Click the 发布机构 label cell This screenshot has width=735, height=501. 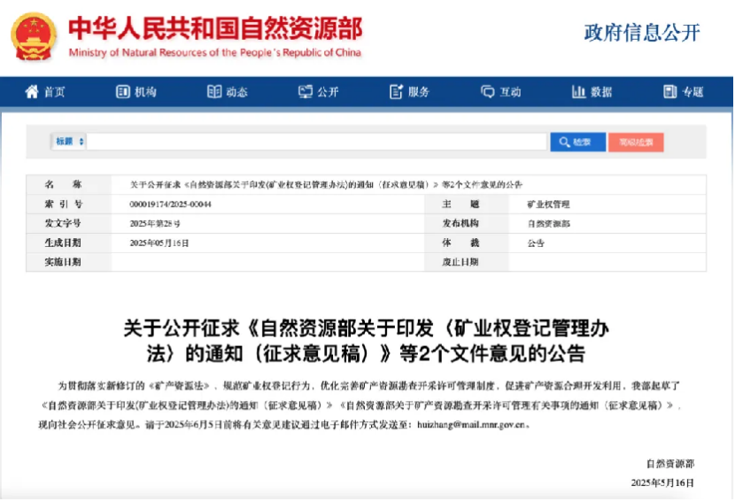point(466,224)
